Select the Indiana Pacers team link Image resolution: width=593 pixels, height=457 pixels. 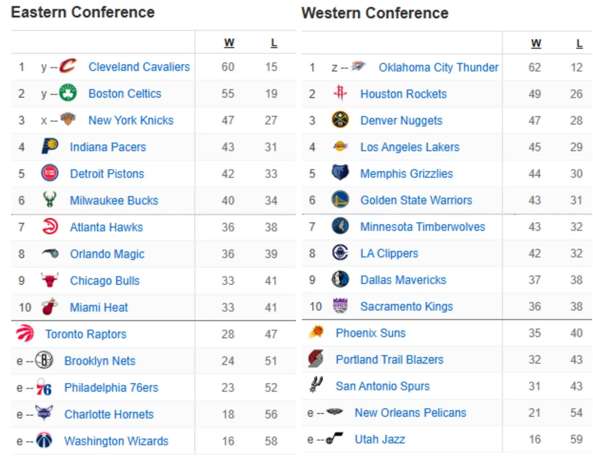107,147
